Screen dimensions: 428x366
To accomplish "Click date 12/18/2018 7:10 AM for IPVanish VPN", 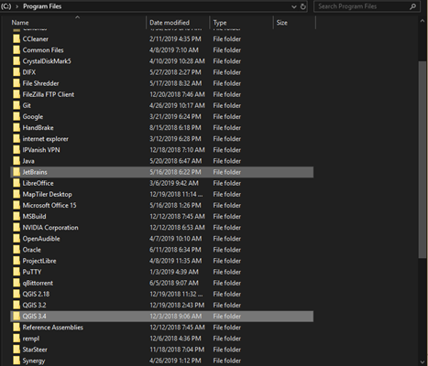I will [x=177, y=150].
